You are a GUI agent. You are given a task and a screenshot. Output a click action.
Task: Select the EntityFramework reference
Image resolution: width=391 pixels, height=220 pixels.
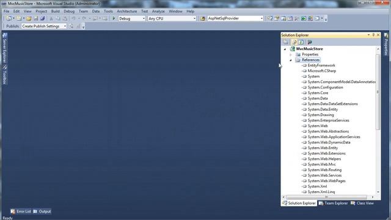pos(321,65)
